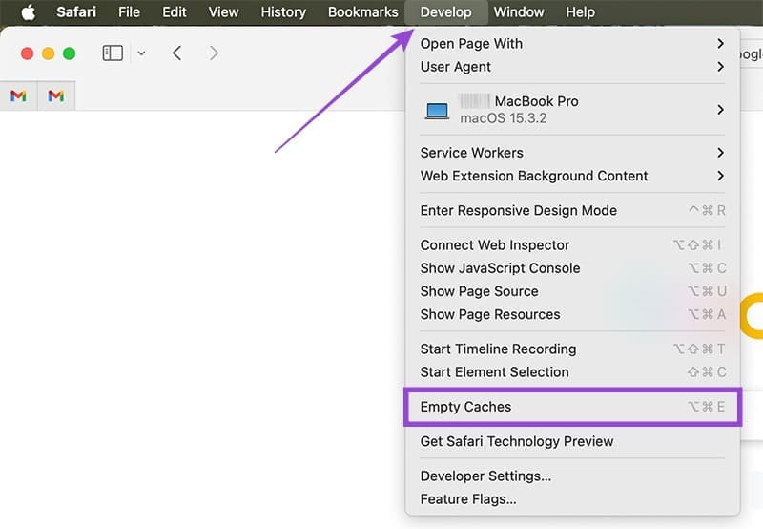Select Show Page Source

(x=573, y=291)
